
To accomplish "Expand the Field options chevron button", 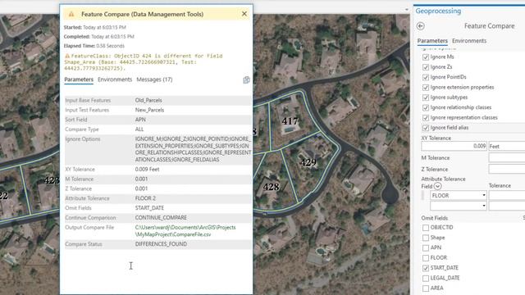I will coord(437,186).
